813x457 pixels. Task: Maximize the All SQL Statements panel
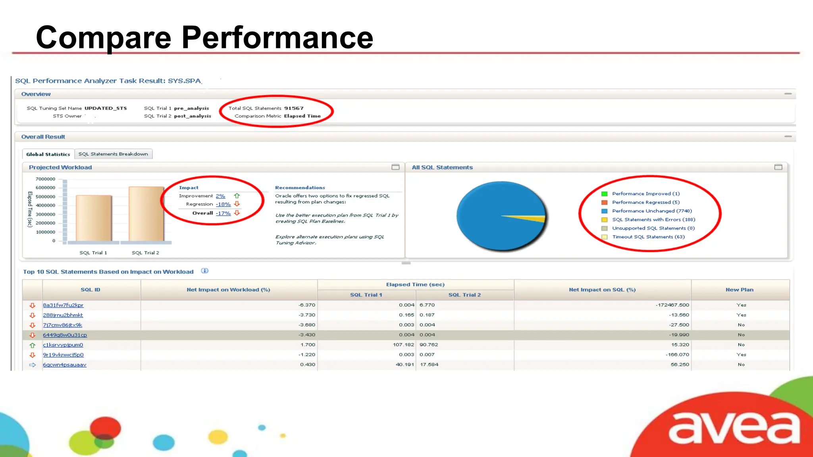(778, 167)
